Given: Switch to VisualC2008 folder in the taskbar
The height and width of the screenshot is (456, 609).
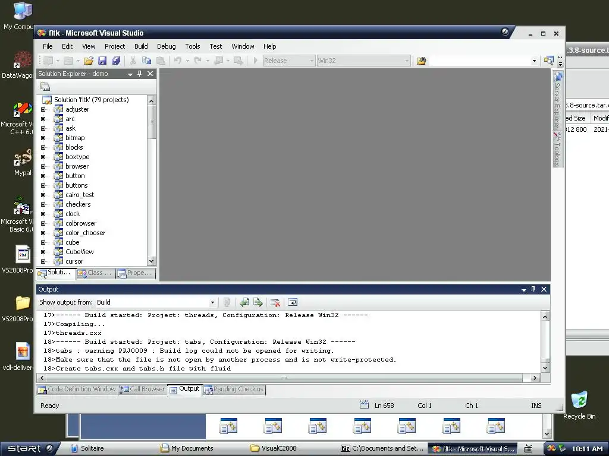Looking at the screenshot, I should click(278, 449).
